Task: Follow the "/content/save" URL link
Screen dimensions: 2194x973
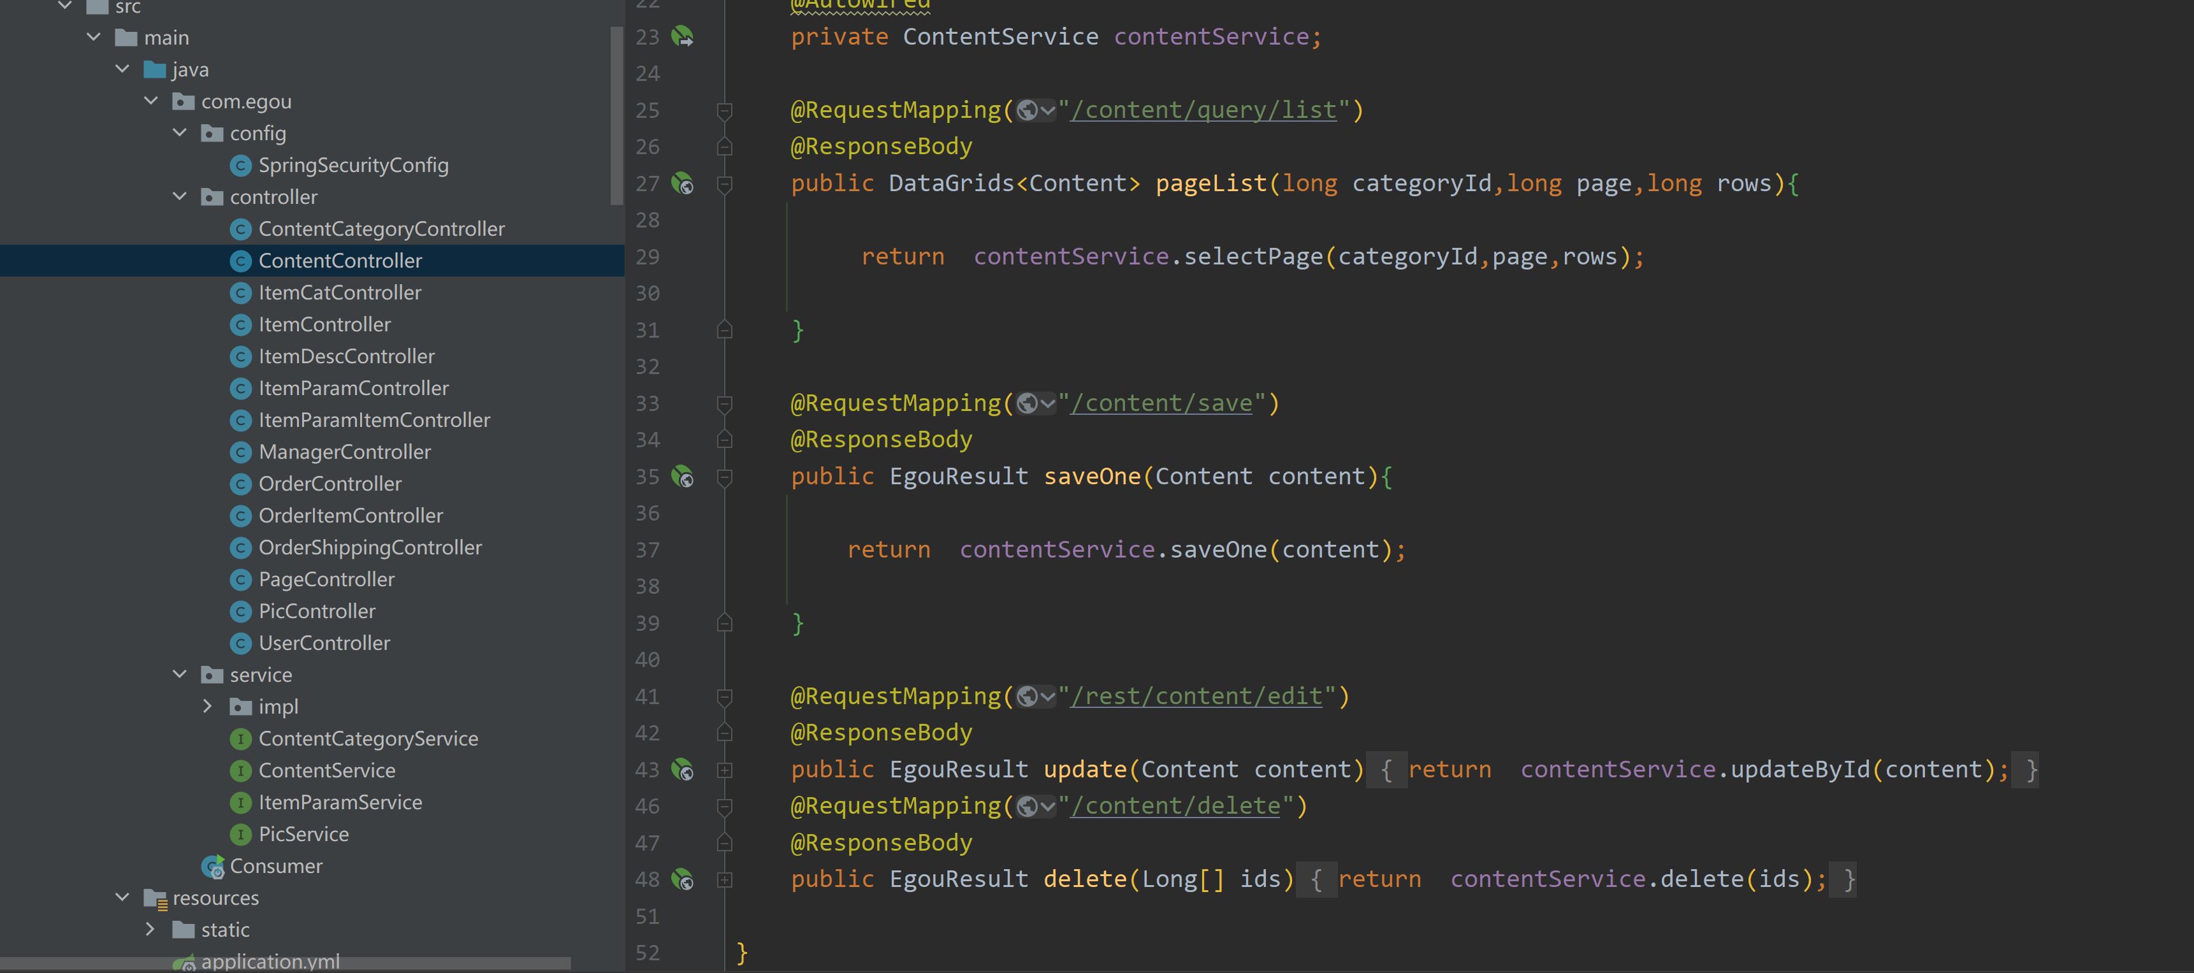Action: click(x=1162, y=403)
